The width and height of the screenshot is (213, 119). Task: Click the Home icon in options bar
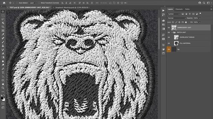[x=4, y=3]
